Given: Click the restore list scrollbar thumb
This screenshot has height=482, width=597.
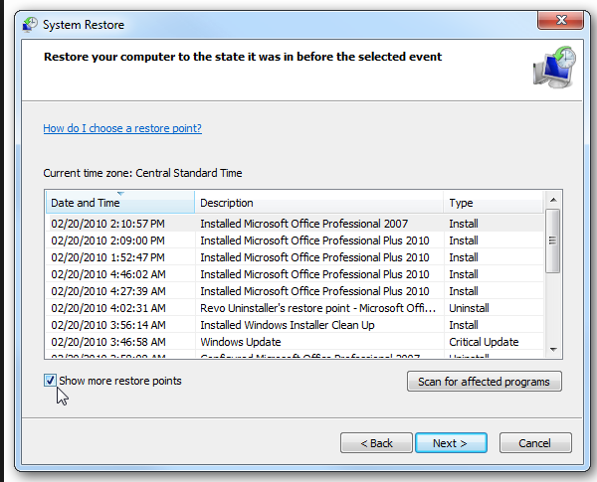Looking at the screenshot, I should click(x=553, y=241).
